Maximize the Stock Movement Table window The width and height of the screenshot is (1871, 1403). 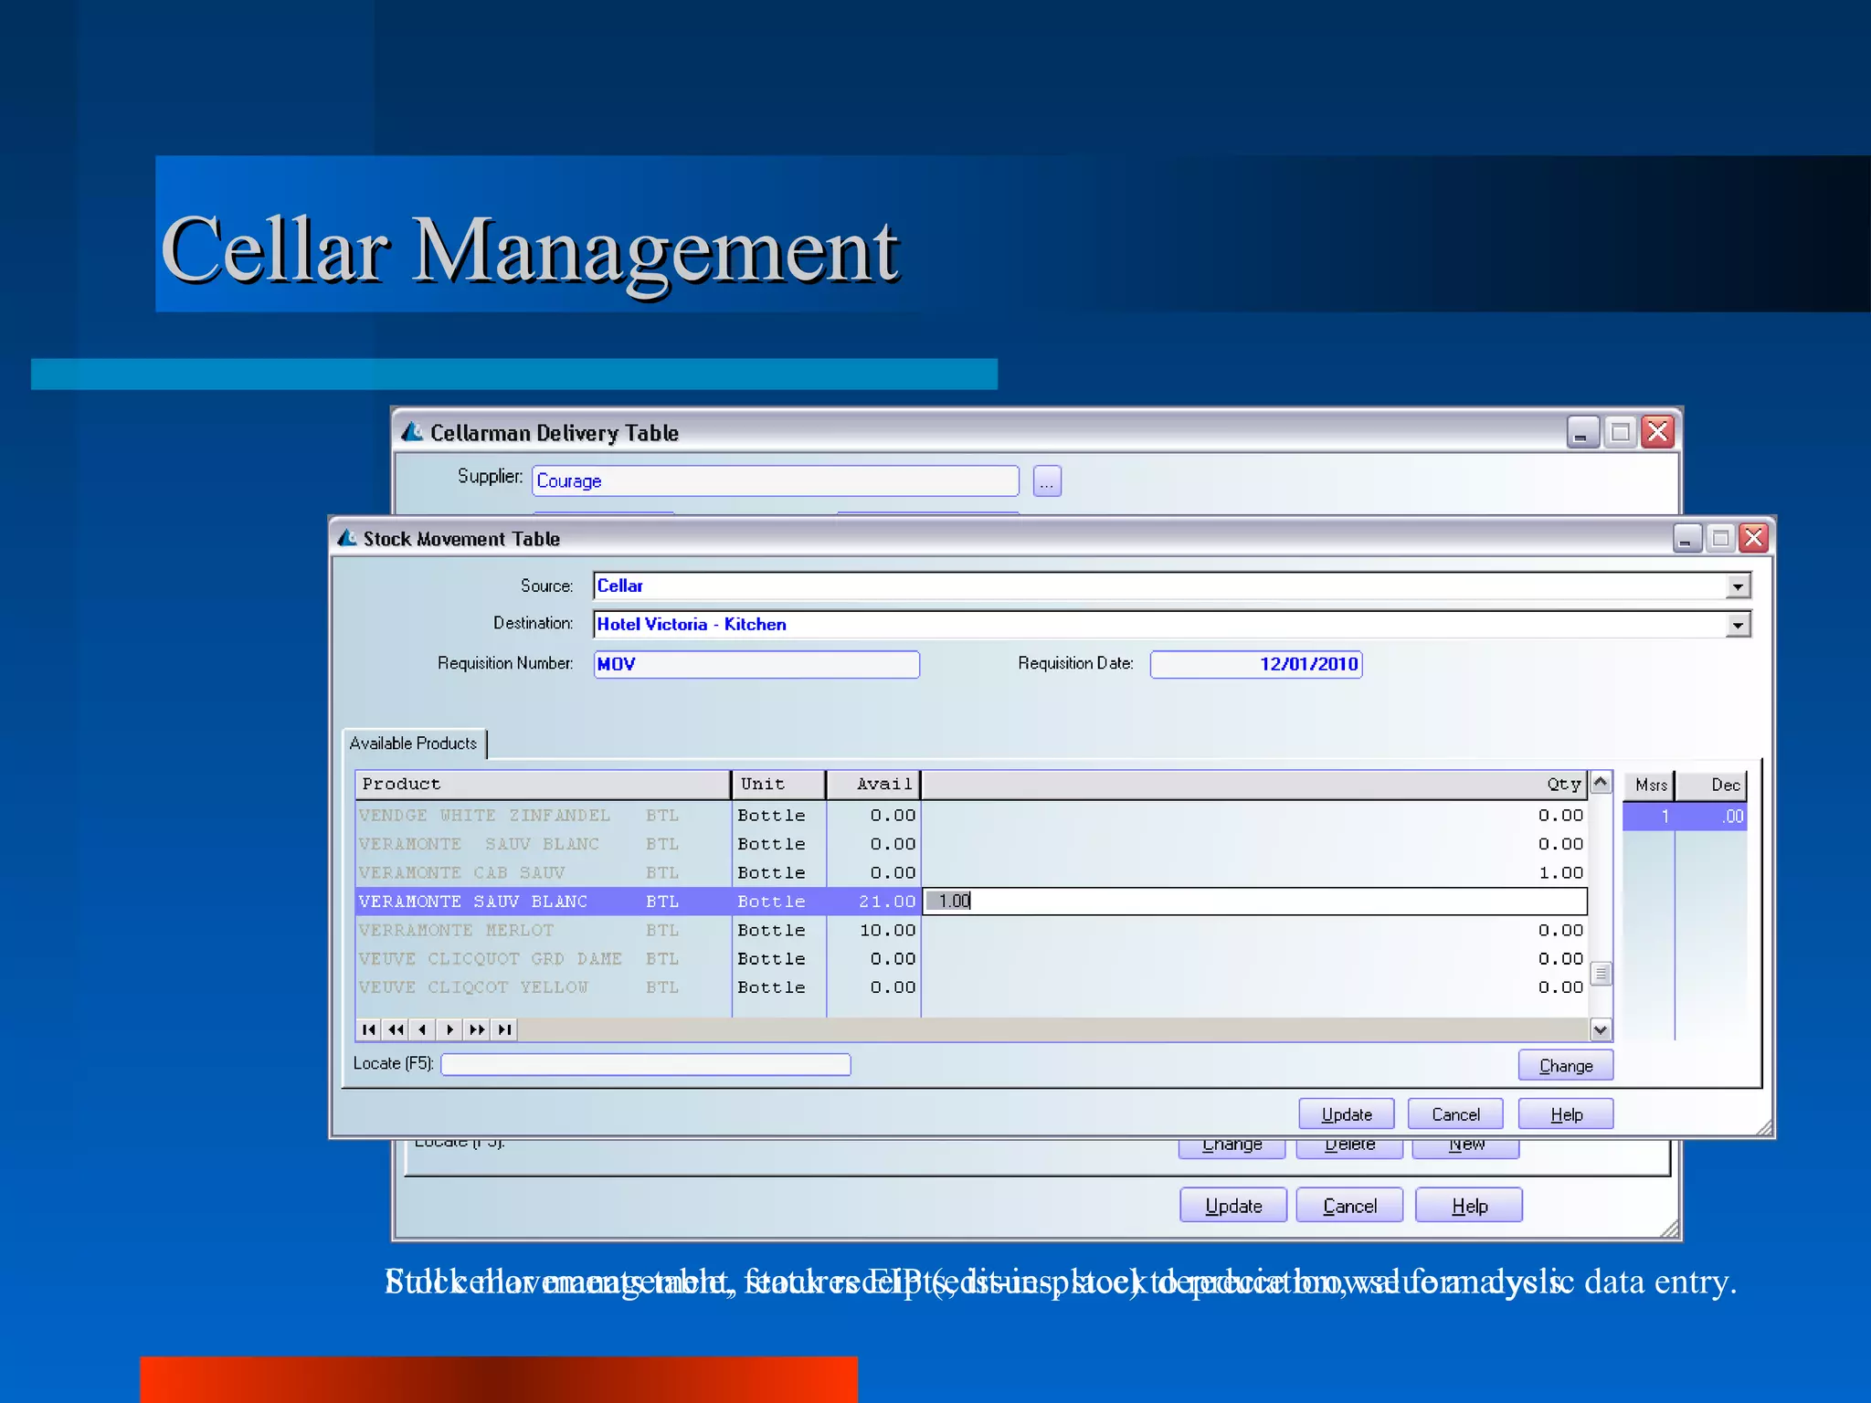(1720, 538)
